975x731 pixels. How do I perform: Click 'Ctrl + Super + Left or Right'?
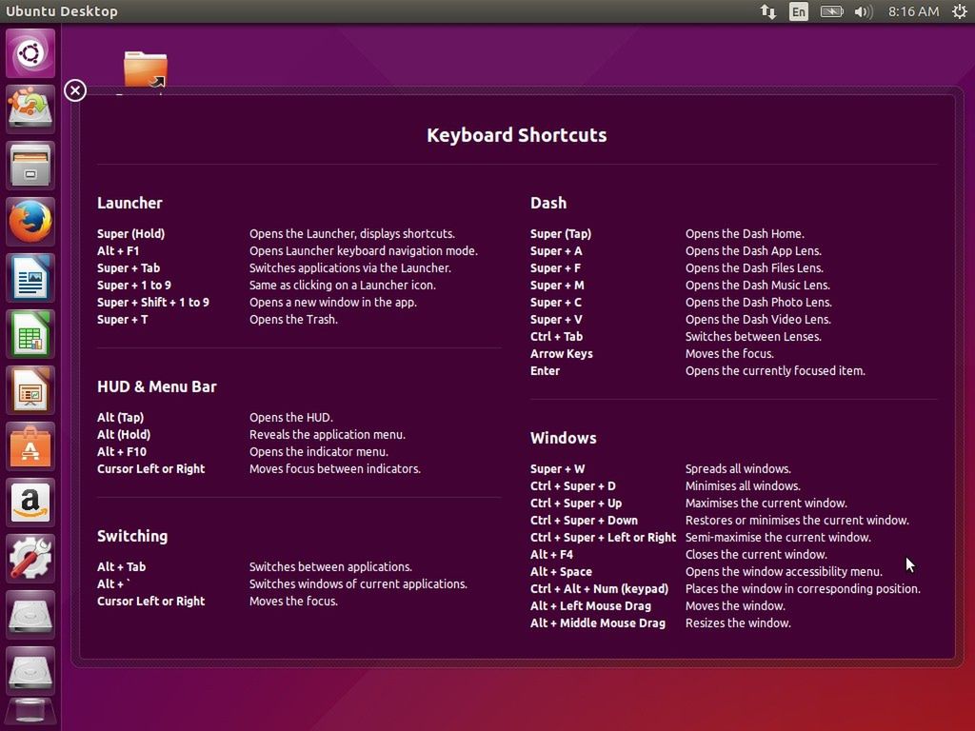coord(603,537)
